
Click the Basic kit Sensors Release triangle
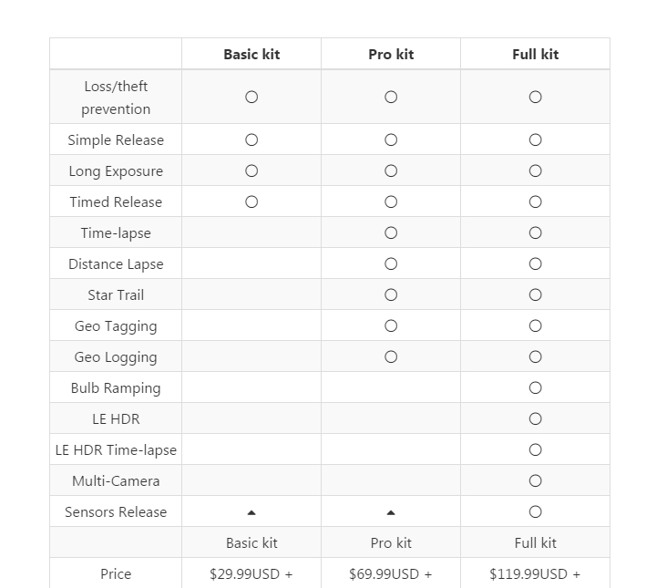251,512
